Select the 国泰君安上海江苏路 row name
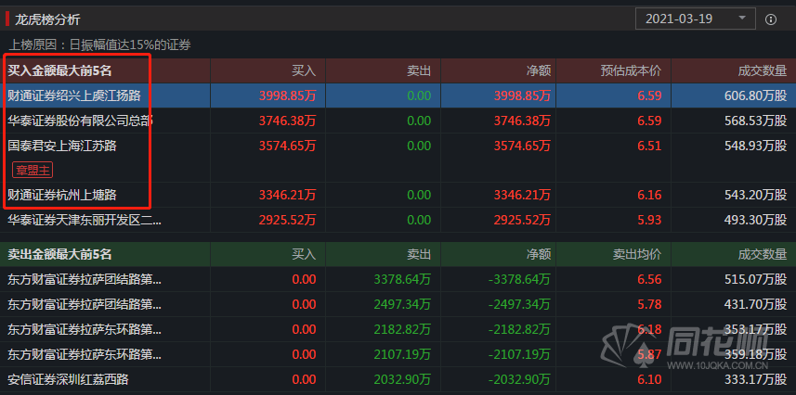Viewport: 796px width, 395px height. point(62,146)
